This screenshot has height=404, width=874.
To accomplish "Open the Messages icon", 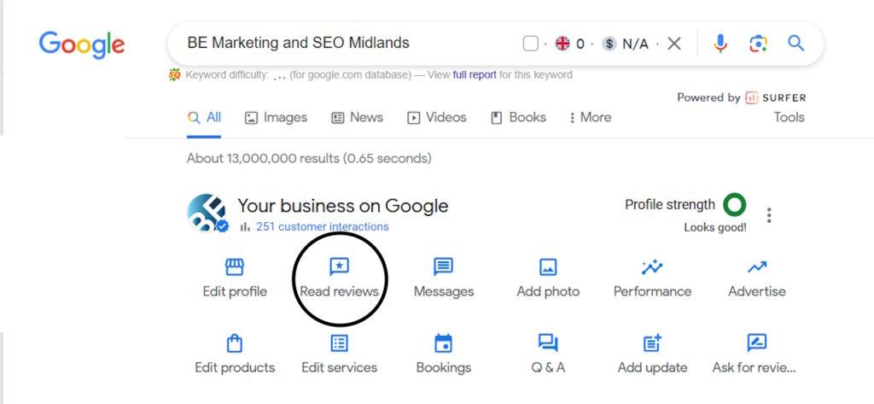I will (443, 267).
